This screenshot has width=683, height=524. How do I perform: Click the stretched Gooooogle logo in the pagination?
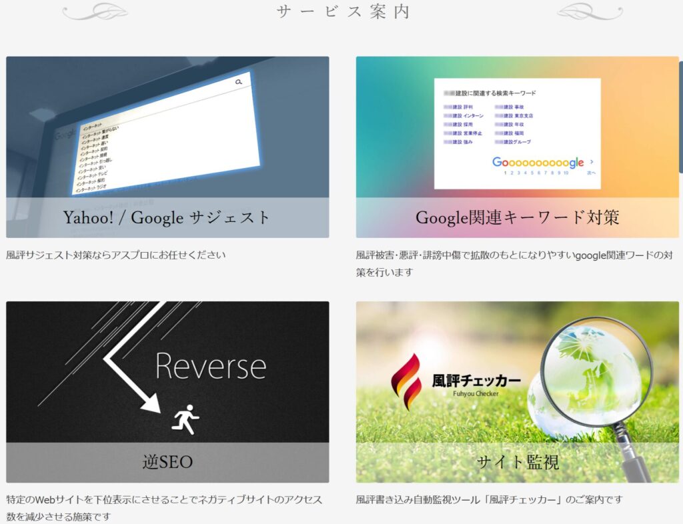click(539, 163)
